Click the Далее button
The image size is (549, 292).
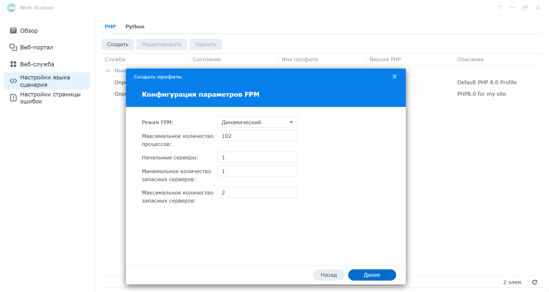[372, 275]
